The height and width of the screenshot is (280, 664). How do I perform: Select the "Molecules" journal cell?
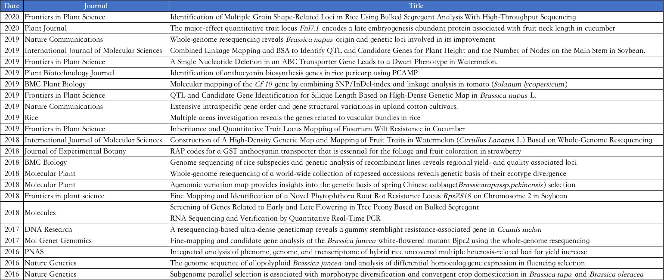pos(40,213)
